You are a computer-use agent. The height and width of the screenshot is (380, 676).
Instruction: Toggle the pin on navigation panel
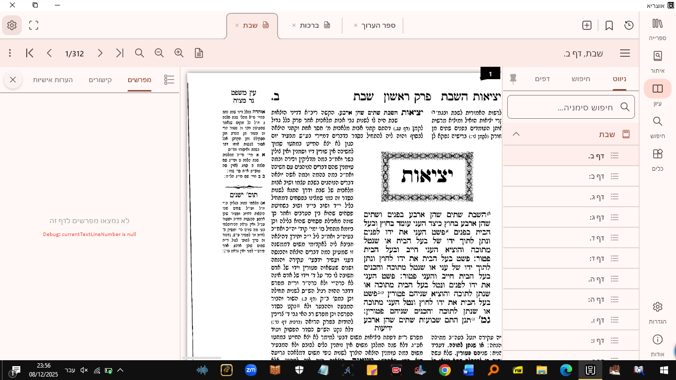(x=513, y=79)
